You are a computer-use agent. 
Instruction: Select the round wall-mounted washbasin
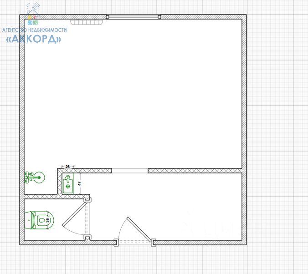(35, 178)
